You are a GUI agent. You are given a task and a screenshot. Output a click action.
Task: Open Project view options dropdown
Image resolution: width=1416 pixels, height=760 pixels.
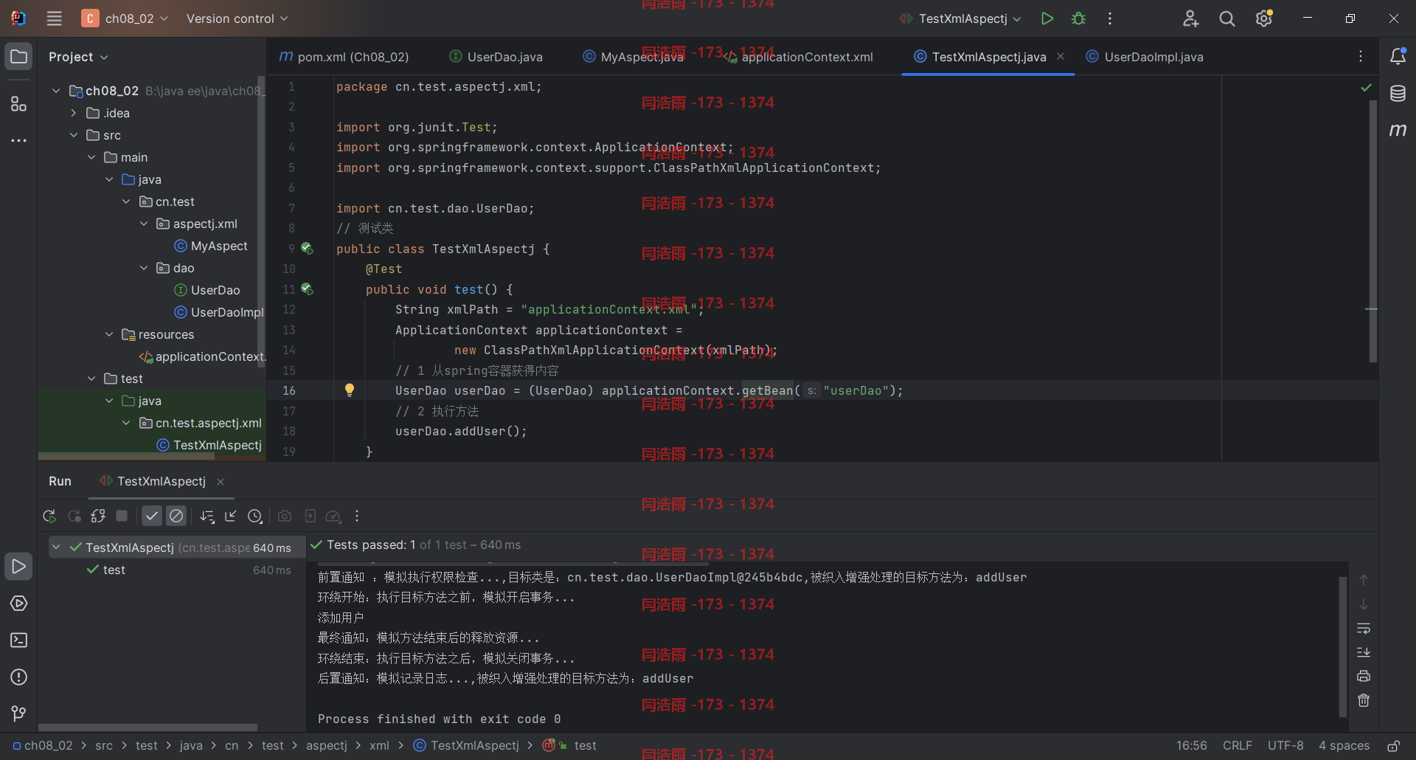coord(78,57)
